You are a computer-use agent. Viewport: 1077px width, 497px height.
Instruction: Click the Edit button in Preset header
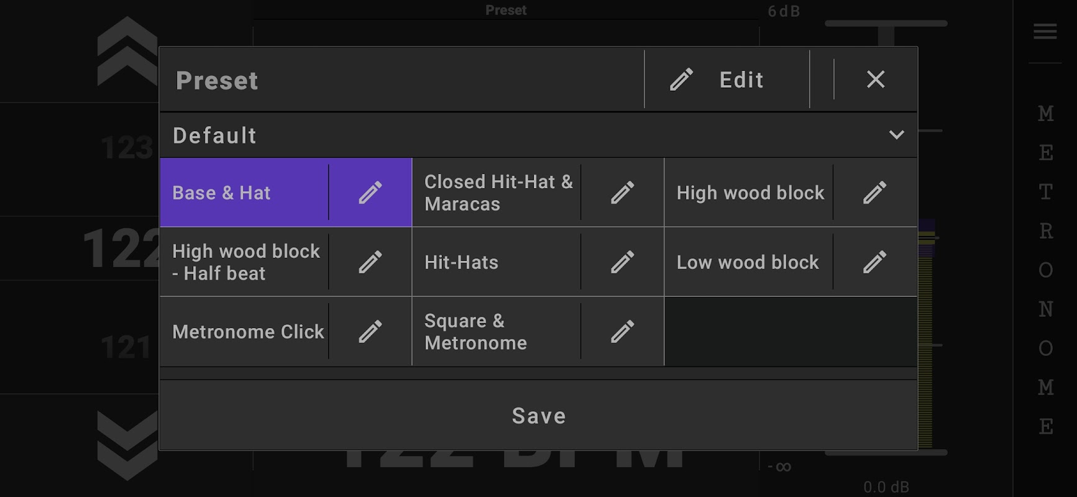tap(727, 80)
